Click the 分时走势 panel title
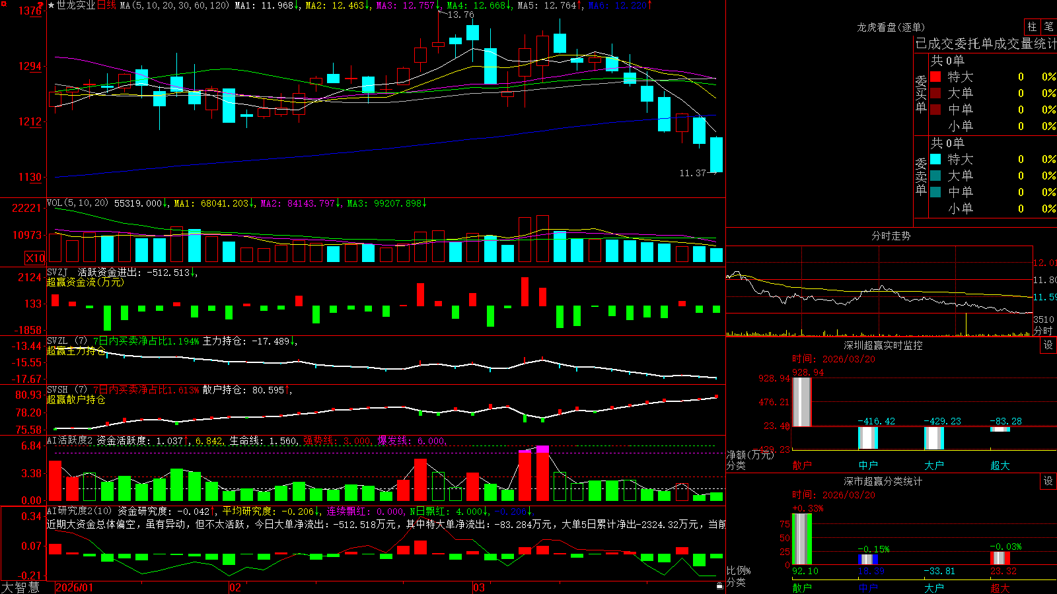Screen dimensions: 1057x594 [x=891, y=236]
